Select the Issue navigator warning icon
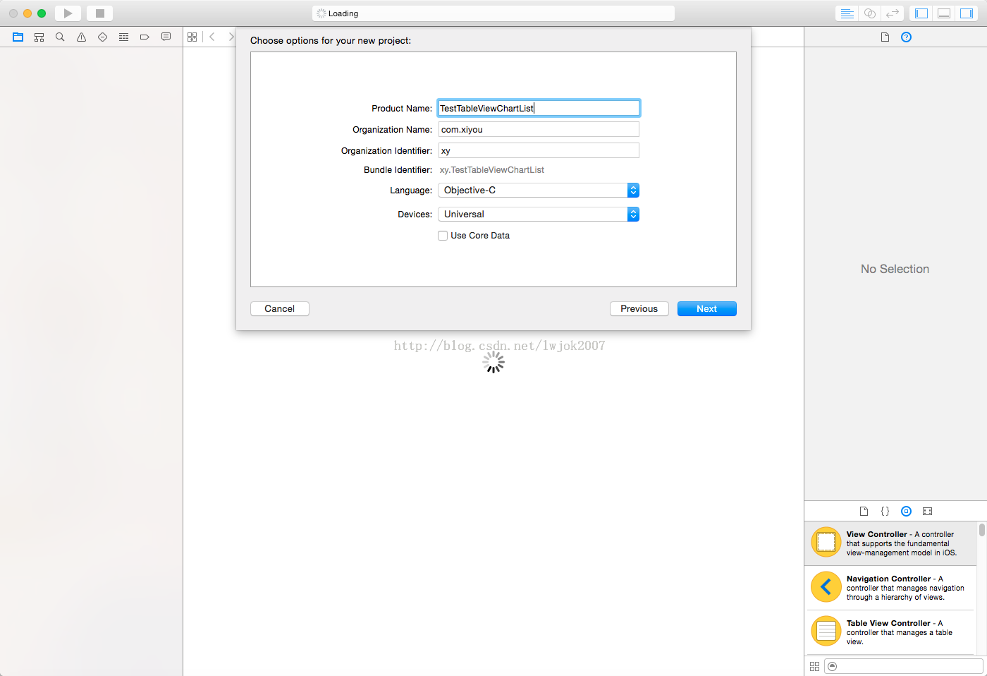Image resolution: width=987 pixels, height=676 pixels. tap(81, 37)
